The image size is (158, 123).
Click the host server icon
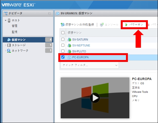tap(9, 20)
